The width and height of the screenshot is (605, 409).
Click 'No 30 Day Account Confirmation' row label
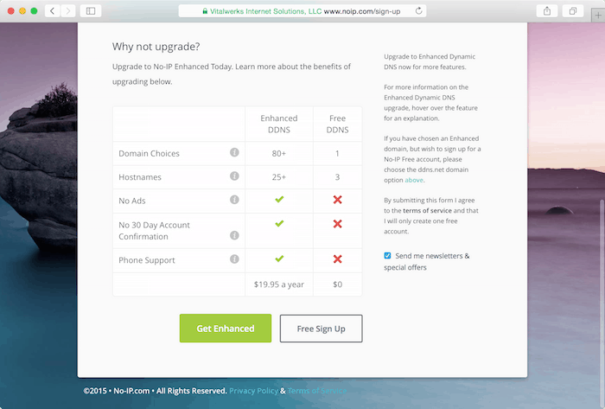(154, 231)
